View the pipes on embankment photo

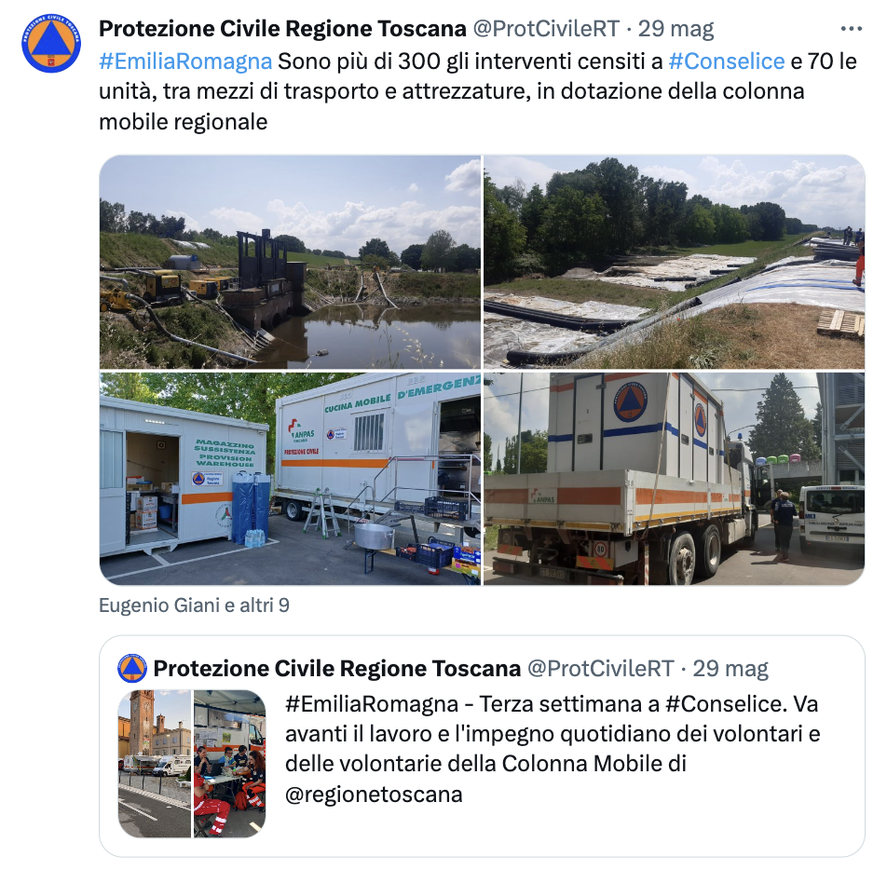pos(675,263)
